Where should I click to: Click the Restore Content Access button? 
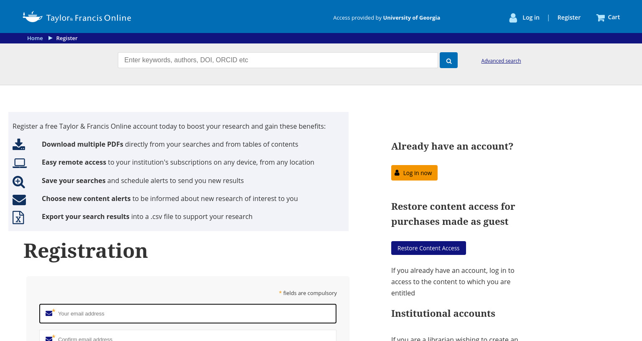(428, 248)
